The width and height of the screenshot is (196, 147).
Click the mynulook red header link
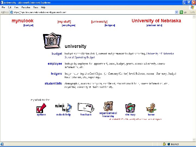(x=23, y=21)
